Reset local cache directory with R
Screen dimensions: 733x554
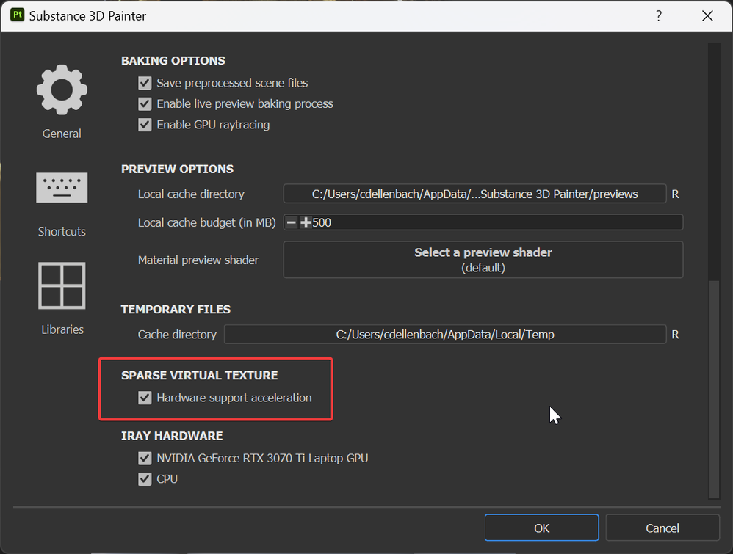[x=675, y=194]
